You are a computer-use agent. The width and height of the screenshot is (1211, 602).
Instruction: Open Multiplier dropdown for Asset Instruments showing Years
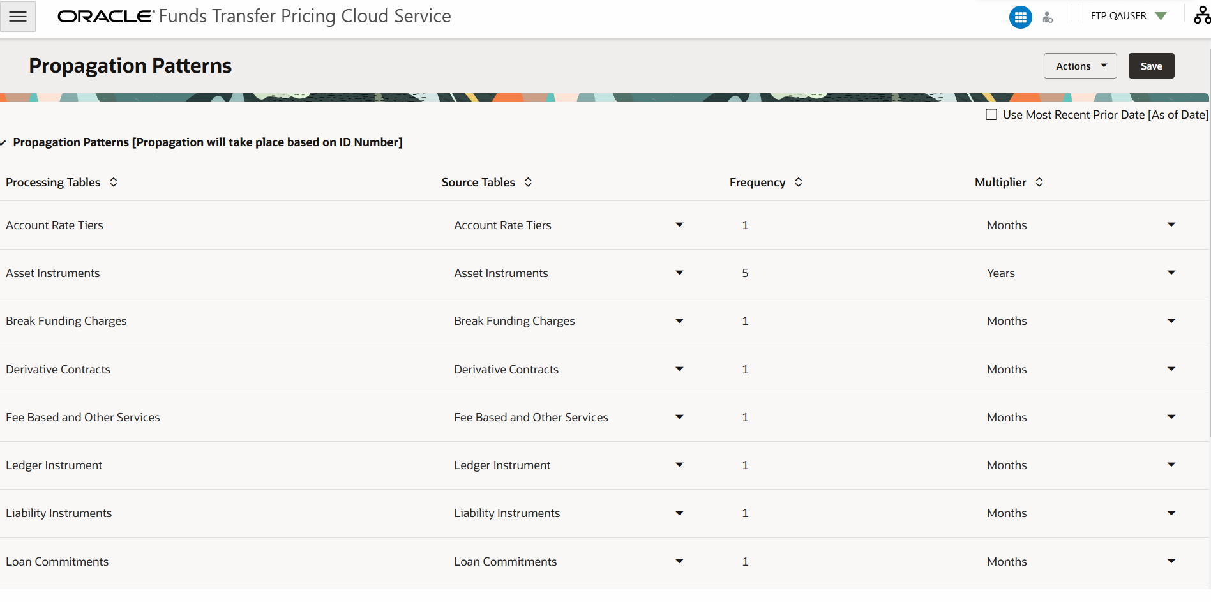coord(1171,273)
